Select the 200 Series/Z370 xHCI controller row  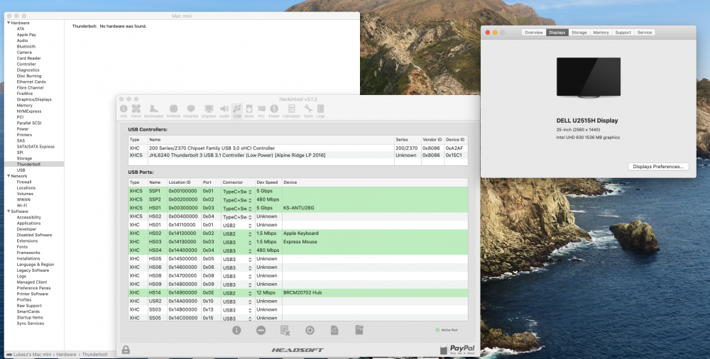[297, 148]
